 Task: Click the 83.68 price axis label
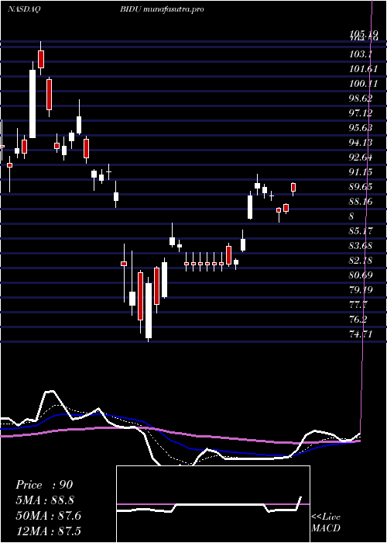tap(361, 246)
